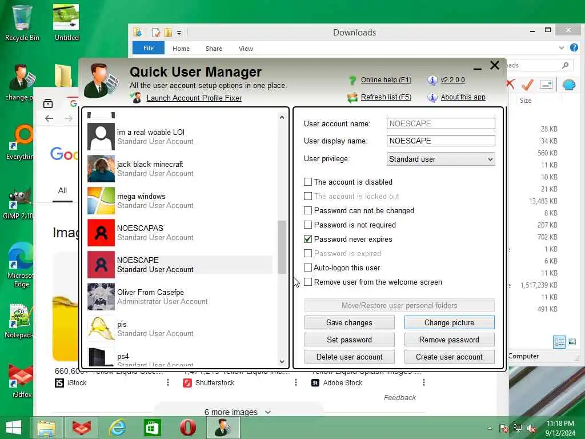Expand the Downloads ribbon chevron

point(562,48)
